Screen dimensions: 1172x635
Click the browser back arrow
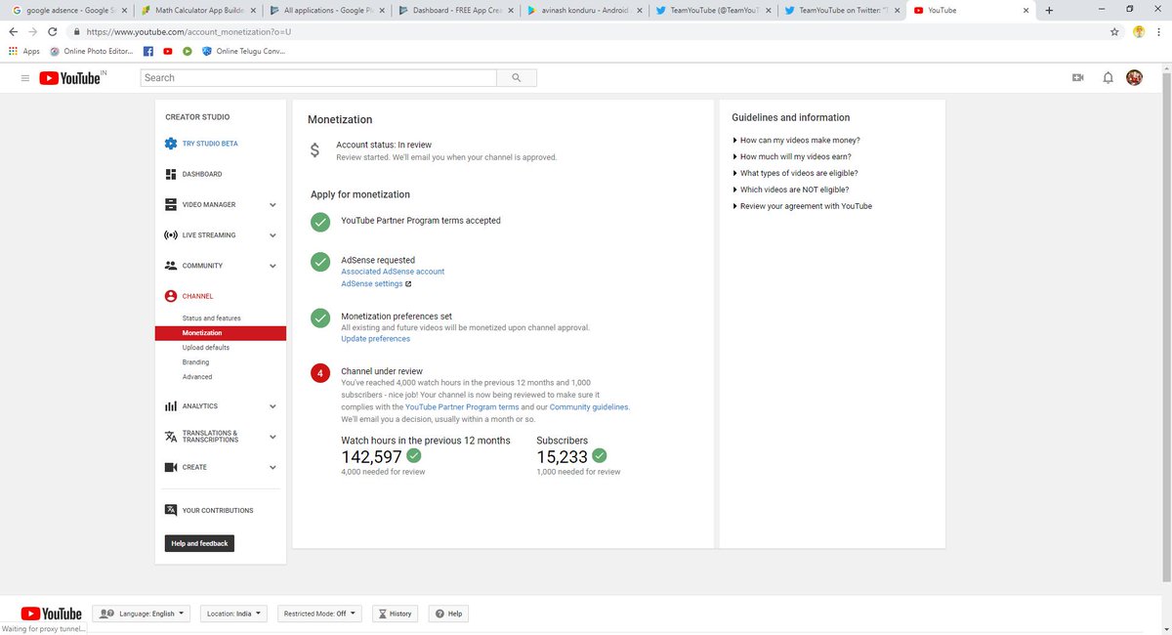coord(13,31)
